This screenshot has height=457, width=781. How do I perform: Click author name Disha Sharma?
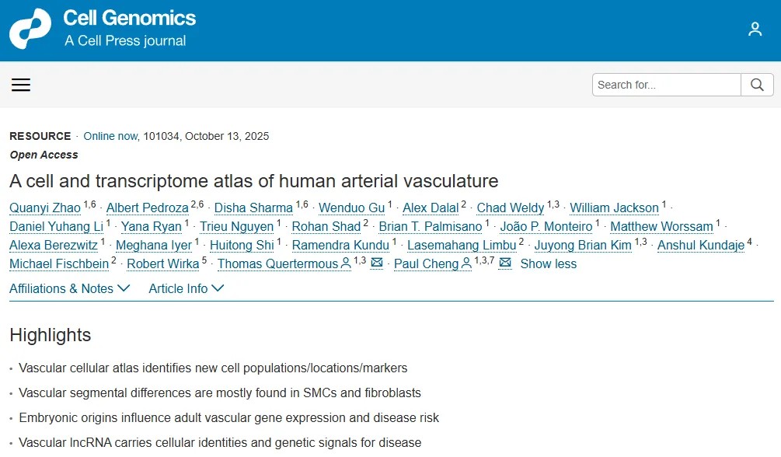253,208
